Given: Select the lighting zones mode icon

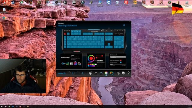Looking at the screenshot, I should (x=67, y=64).
